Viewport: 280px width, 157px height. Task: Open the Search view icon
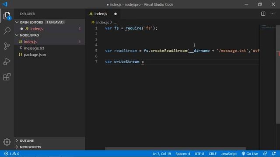pyautogui.click(x=7, y=31)
